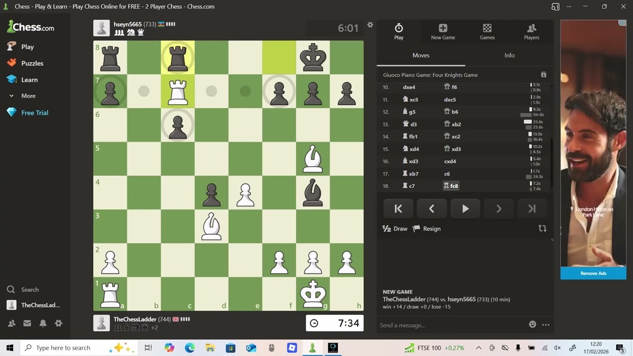Offer a Draw
Image resolution: width=633 pixels, height=356 pixels.
[x=395, y=229]
